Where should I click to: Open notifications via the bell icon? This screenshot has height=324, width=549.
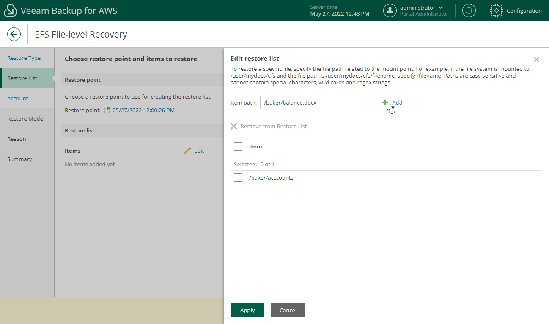point(469,10)
